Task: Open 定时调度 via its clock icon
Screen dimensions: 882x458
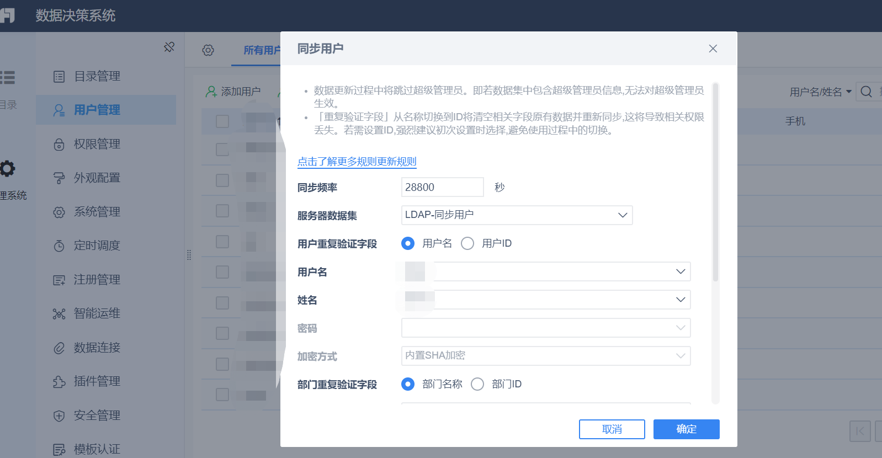Action: tap(59, 246)
